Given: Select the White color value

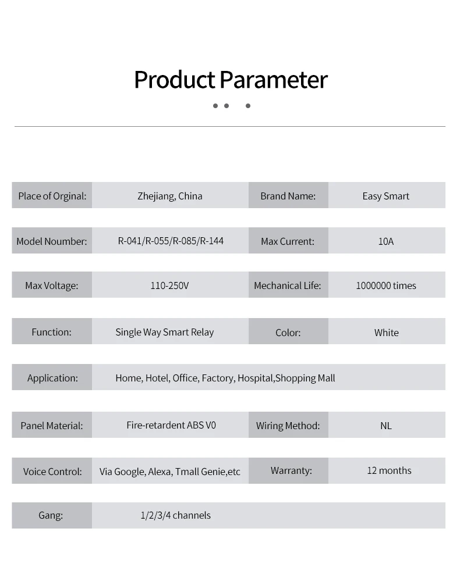Looking at the screenshot, I should [x=386, y=333].
